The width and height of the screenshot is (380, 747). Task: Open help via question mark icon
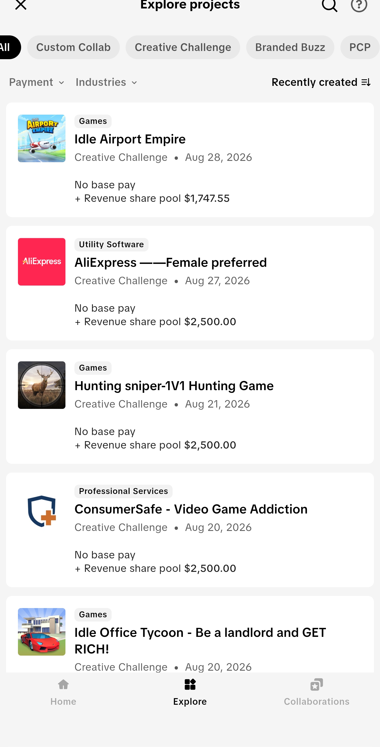(x=359, y=5)
